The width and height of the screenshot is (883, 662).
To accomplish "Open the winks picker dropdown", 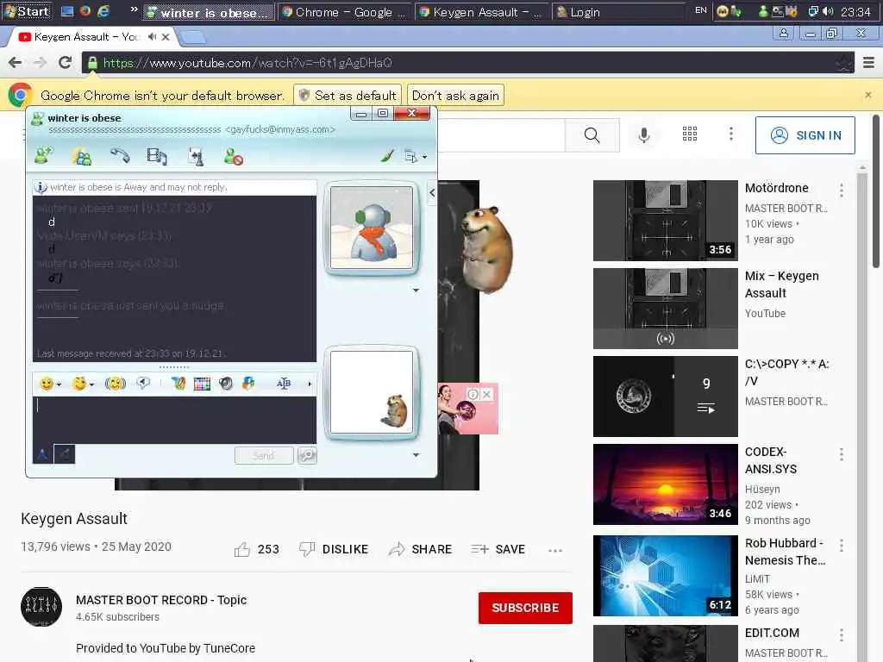I will (x=84, y=384).
